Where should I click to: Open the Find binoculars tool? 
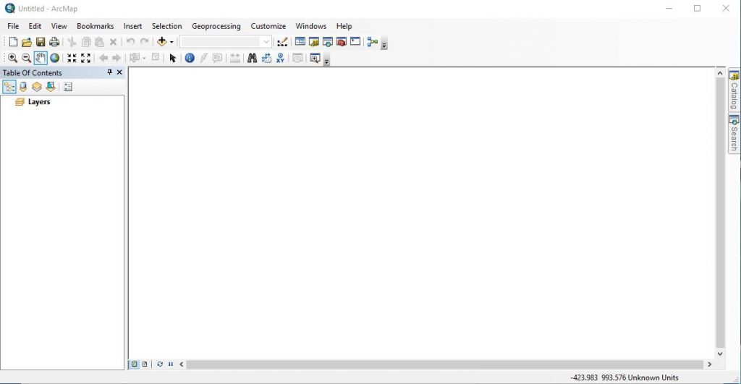point(253,58)
